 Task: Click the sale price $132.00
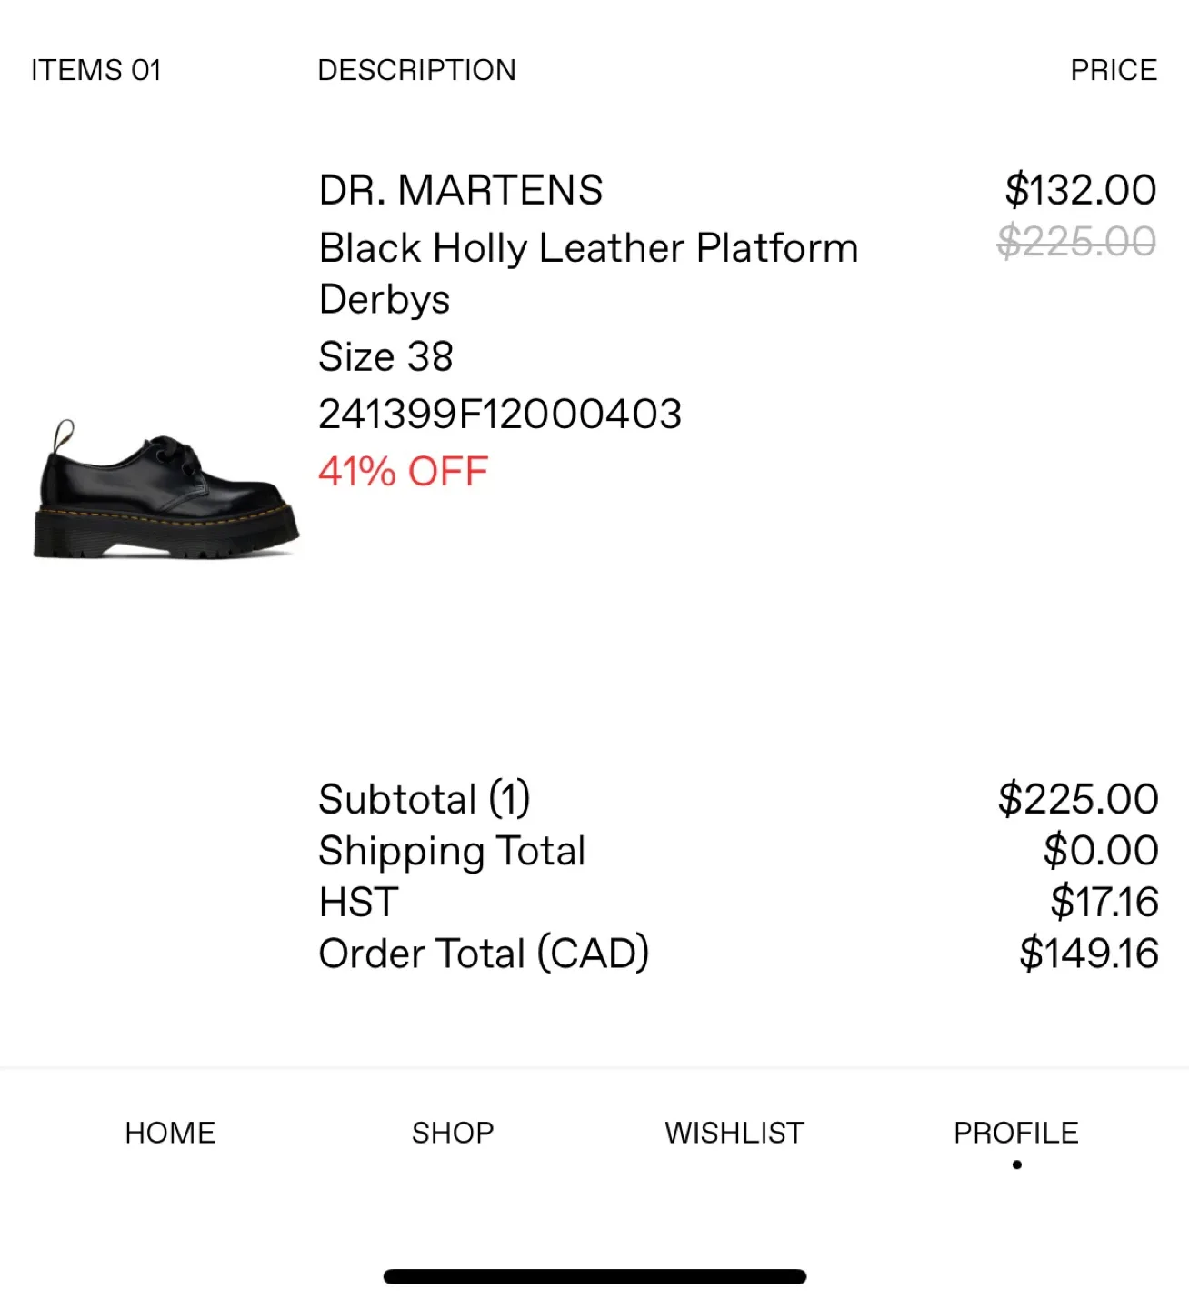pyautogui.click(x=1079, y=190)
